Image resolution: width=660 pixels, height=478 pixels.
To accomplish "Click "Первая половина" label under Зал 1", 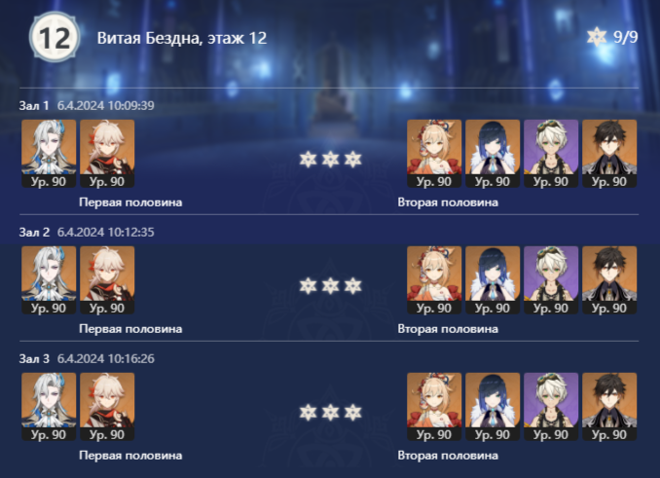I will pos(130,202).
